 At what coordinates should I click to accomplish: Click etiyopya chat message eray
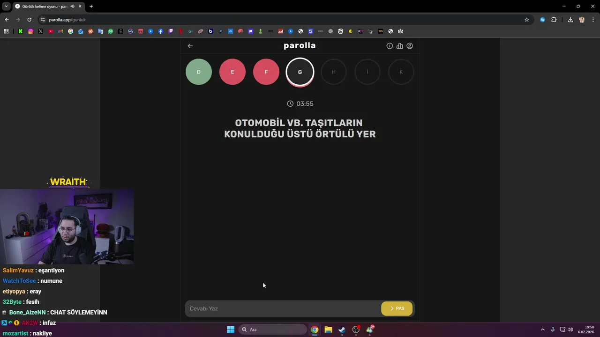(22, 292)
